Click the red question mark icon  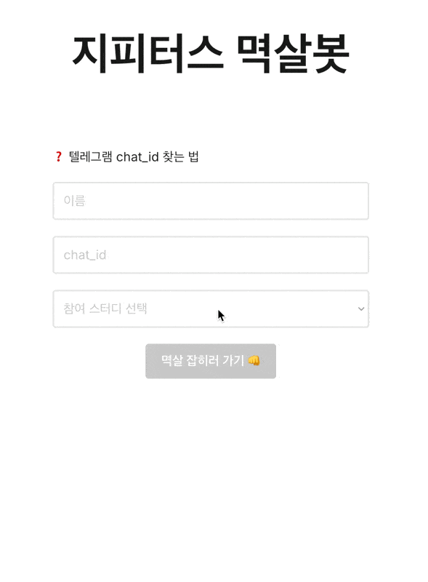(x=58, y=156)
